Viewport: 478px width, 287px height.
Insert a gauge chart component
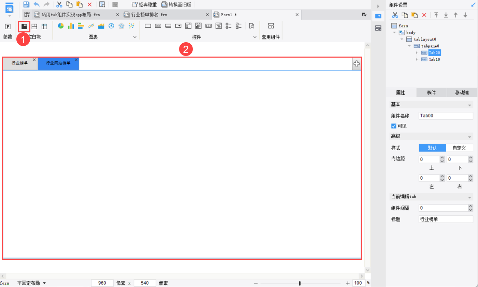111,26
